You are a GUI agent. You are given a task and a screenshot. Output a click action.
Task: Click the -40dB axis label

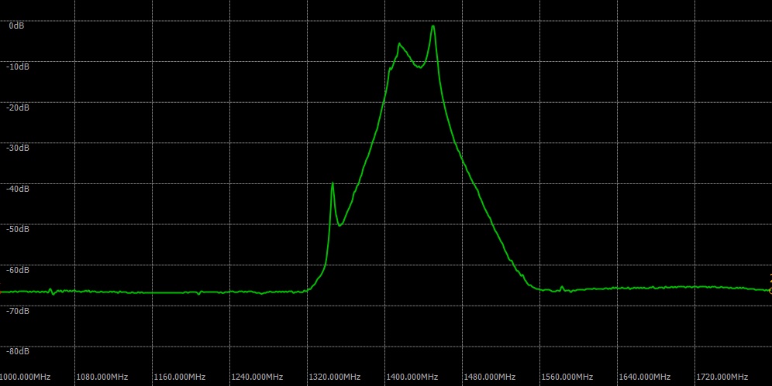18,189
